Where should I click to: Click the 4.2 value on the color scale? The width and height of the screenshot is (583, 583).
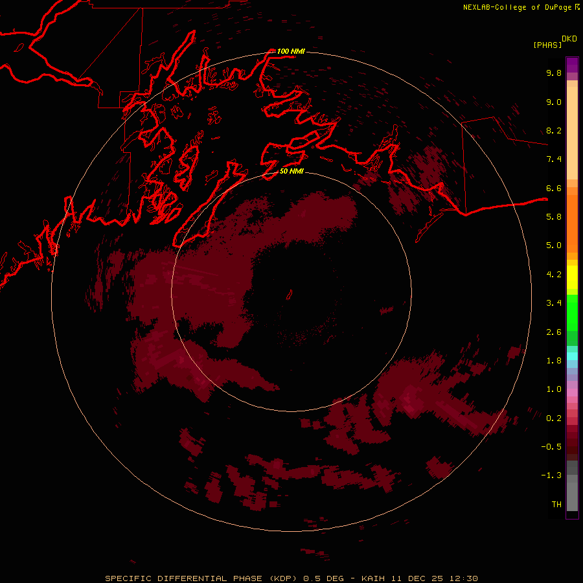(554, 275)
